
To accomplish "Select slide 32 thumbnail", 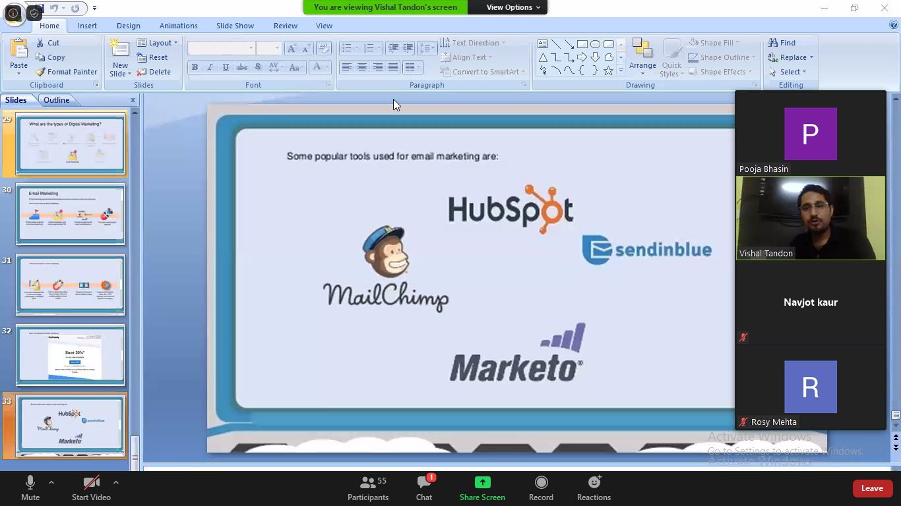I will coord(70,355).
